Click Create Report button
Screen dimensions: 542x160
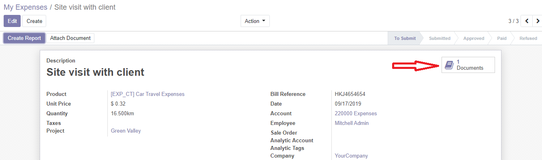(x=24, y=38)
